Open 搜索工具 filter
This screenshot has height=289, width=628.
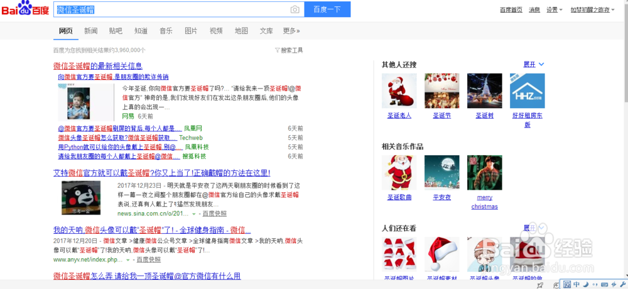[x=289, y=50]
